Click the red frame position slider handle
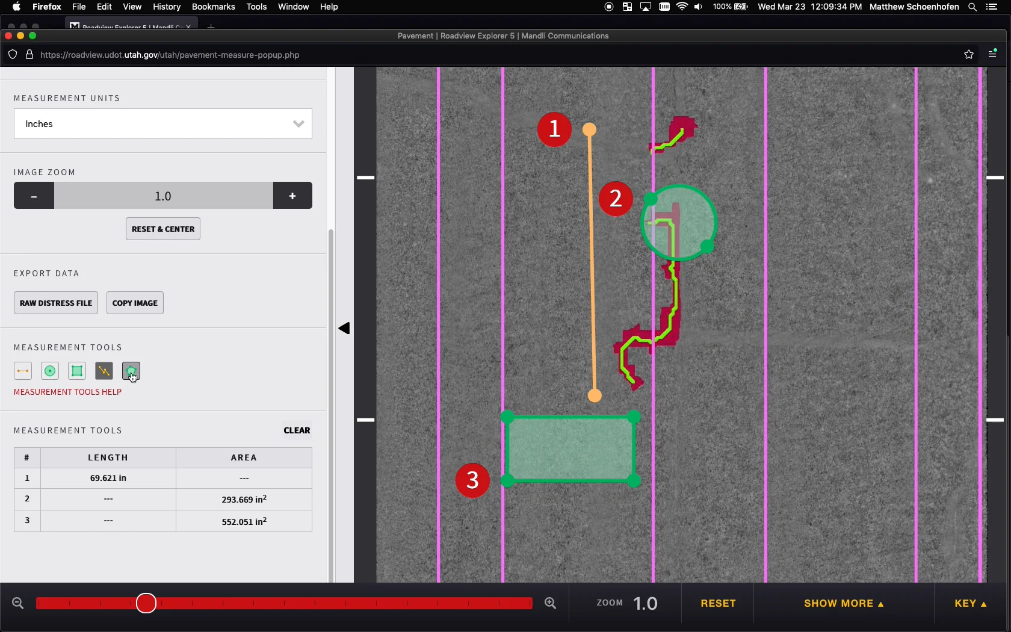 coord(146,603)
